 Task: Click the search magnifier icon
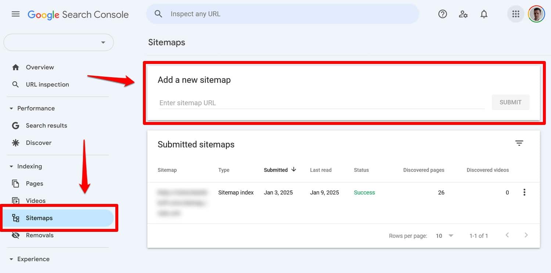pyautogui.click(x=158, y=14)
